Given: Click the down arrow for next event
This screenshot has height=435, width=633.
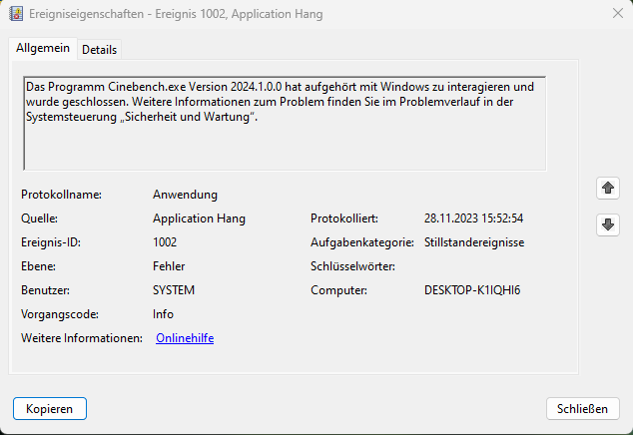Looking at the screenshot, I should point(608,224).
